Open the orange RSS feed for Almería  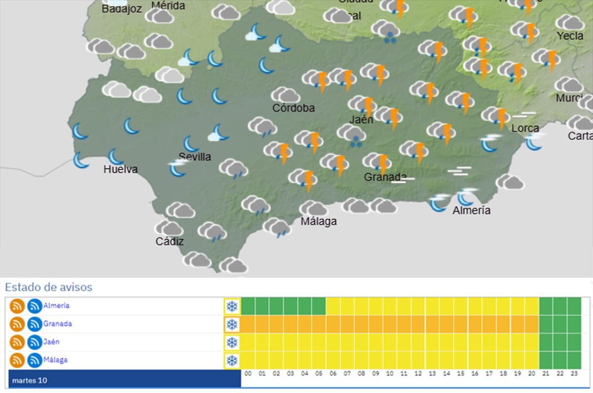click(17, 306)
